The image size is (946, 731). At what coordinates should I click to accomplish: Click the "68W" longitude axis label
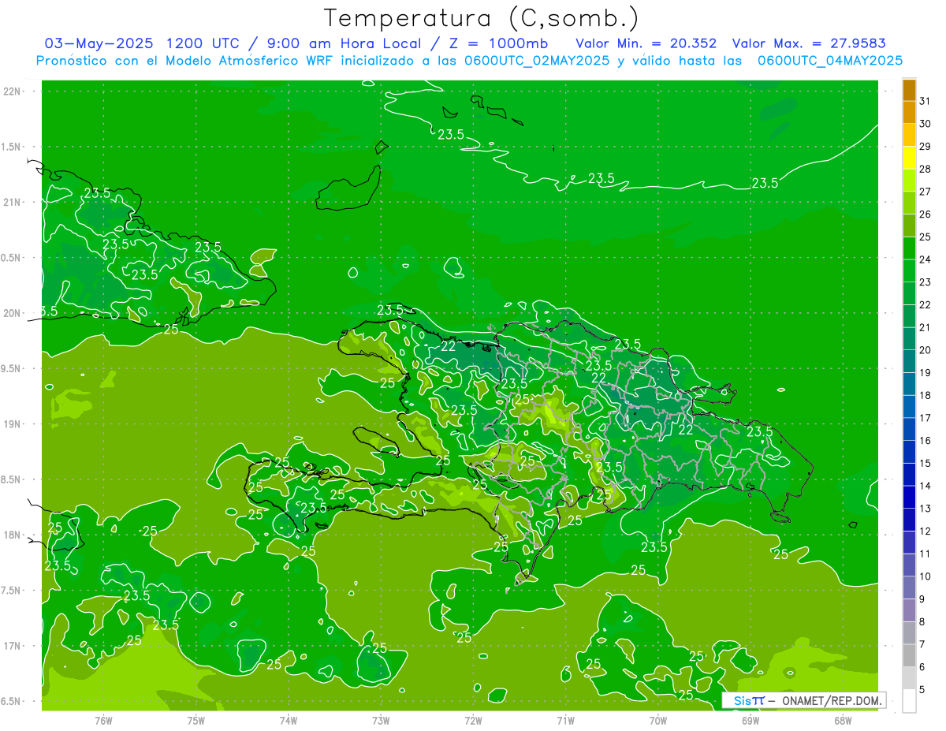843,720
